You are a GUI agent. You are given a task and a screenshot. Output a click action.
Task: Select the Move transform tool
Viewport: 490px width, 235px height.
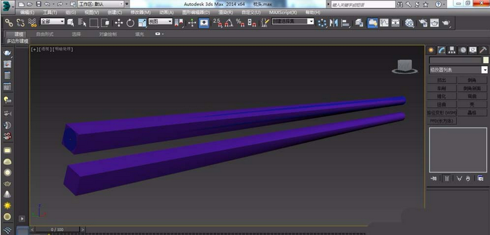coord(119,23)
